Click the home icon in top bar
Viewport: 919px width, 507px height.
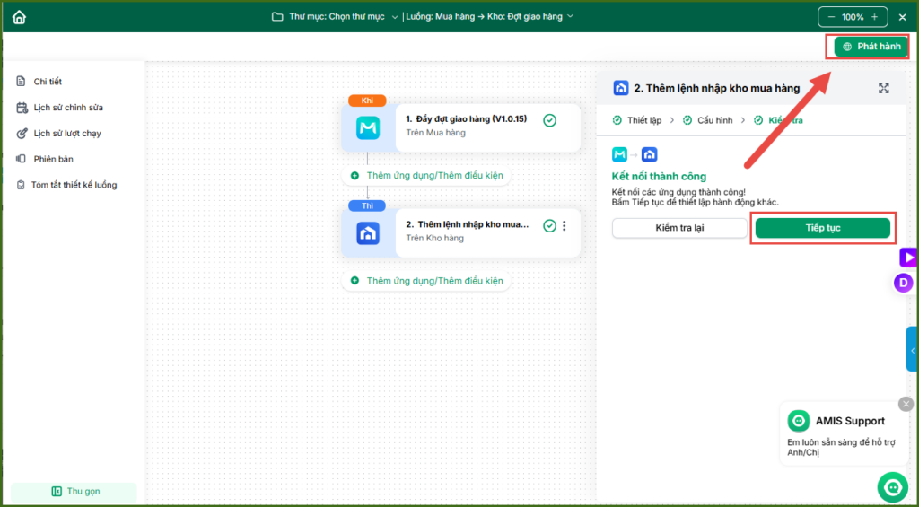pyautogui.click(x=19, y=17)
